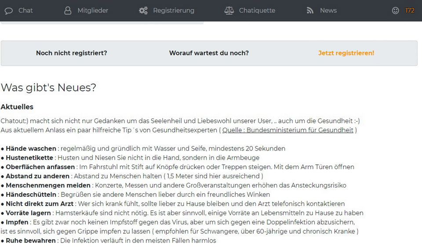This screenshot has width=422, height=247.
Task: Open the Chat menu item
Action: [25, 11]
